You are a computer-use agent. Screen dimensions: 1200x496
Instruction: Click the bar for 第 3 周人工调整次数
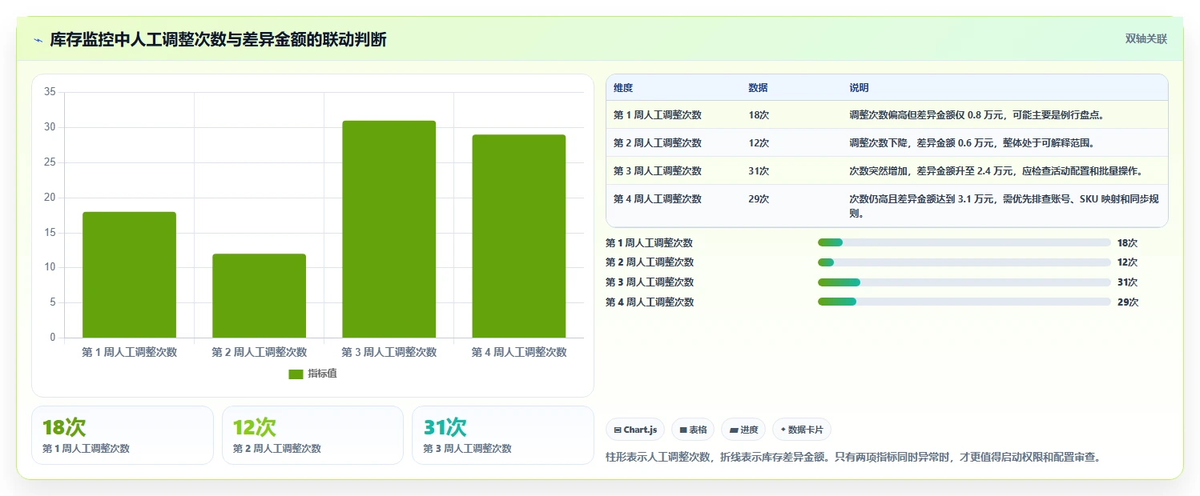389,229
